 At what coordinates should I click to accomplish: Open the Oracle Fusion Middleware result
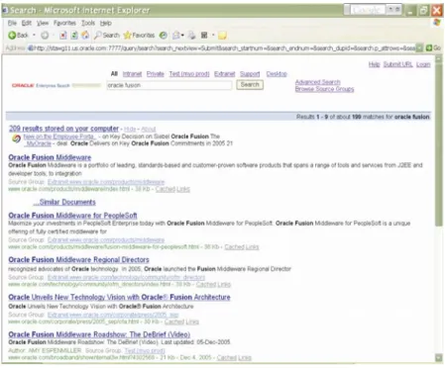[50, 157]
